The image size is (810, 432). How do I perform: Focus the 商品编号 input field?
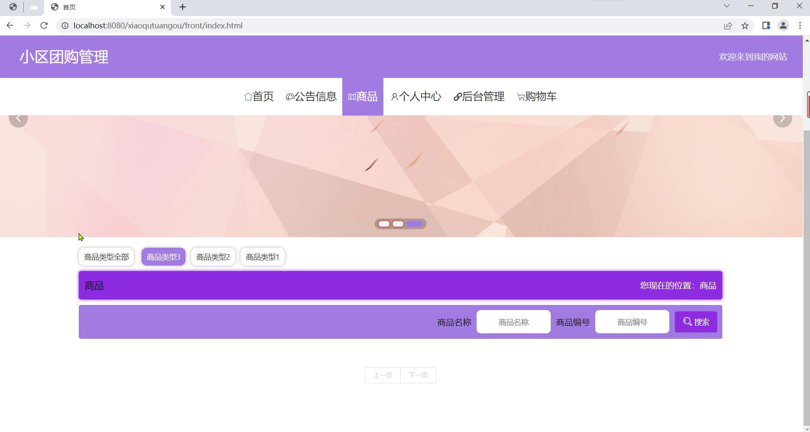[632, 322]
